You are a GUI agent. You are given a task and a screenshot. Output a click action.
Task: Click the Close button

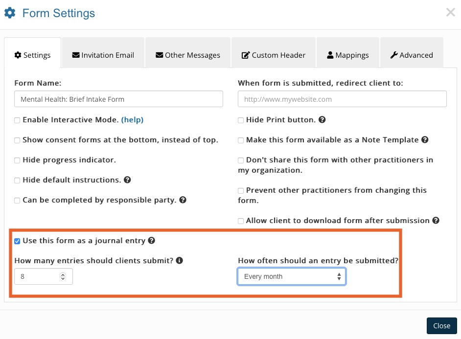point(441,326)
